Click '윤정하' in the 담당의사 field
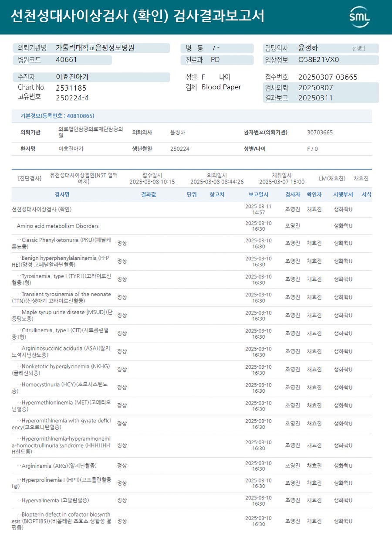Image resolution: width=392 pixels, height=554 pixels. pyautogui.click(x=308, y=48)
